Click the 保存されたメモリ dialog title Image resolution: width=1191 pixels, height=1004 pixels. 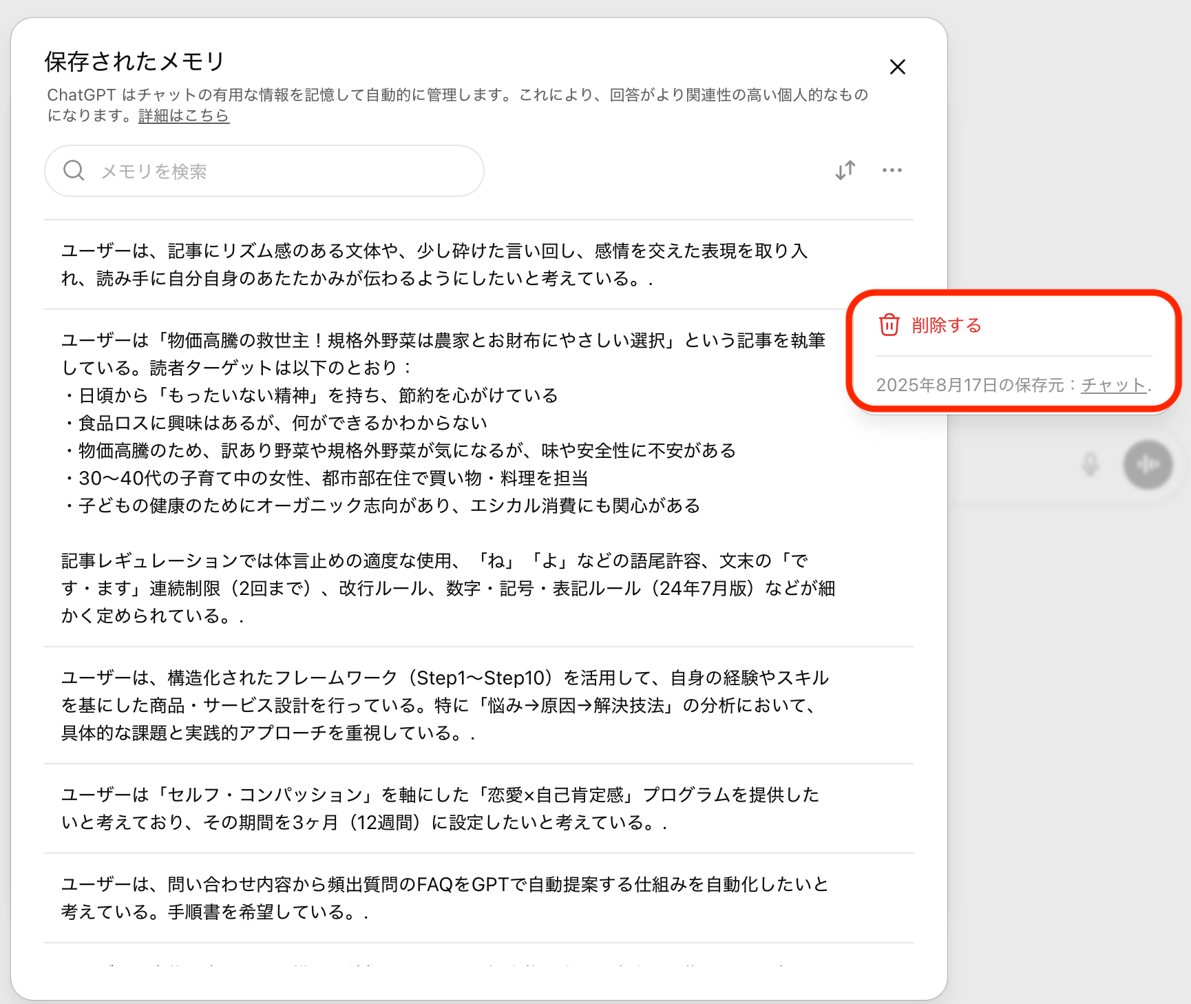(x=135, y=61)
